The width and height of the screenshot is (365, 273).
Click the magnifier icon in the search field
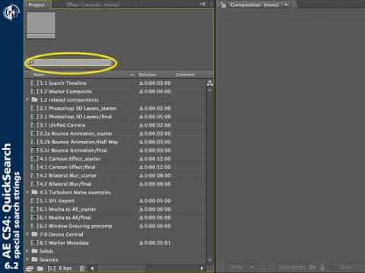pyautogui.click(x=31, y=62)
